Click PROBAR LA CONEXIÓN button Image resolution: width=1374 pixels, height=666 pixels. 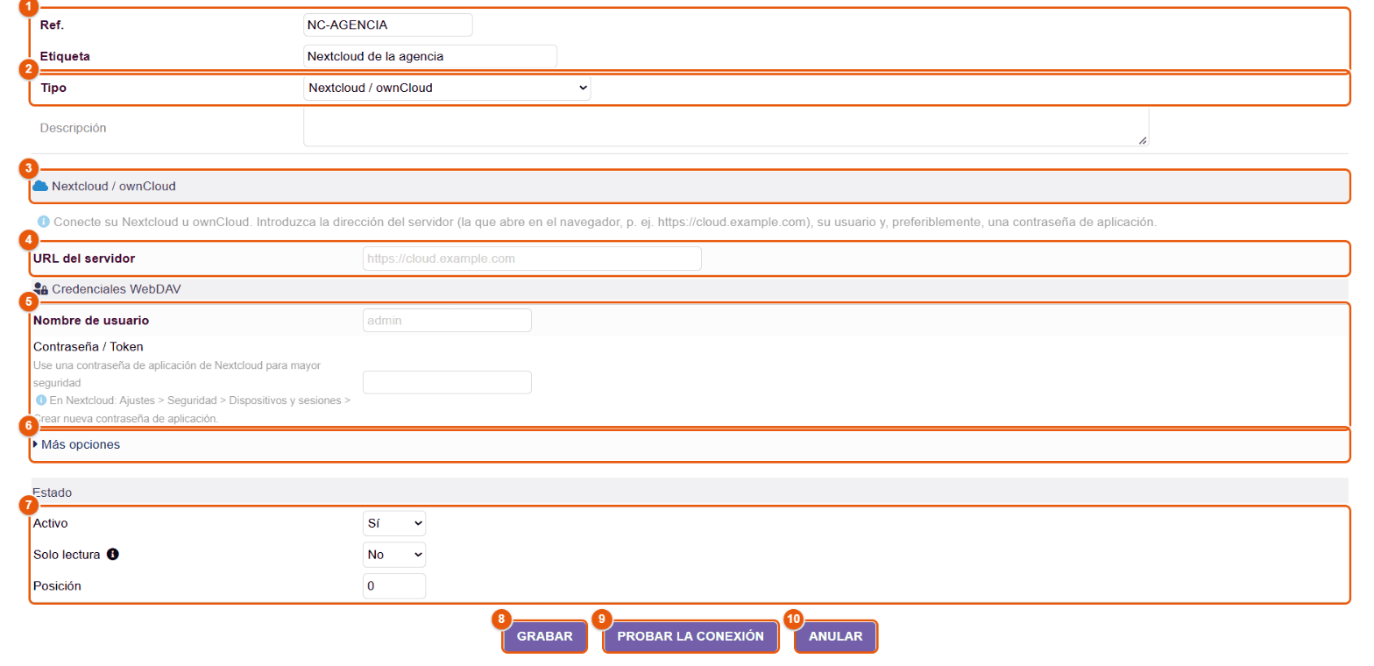click(x=691, y=637)
